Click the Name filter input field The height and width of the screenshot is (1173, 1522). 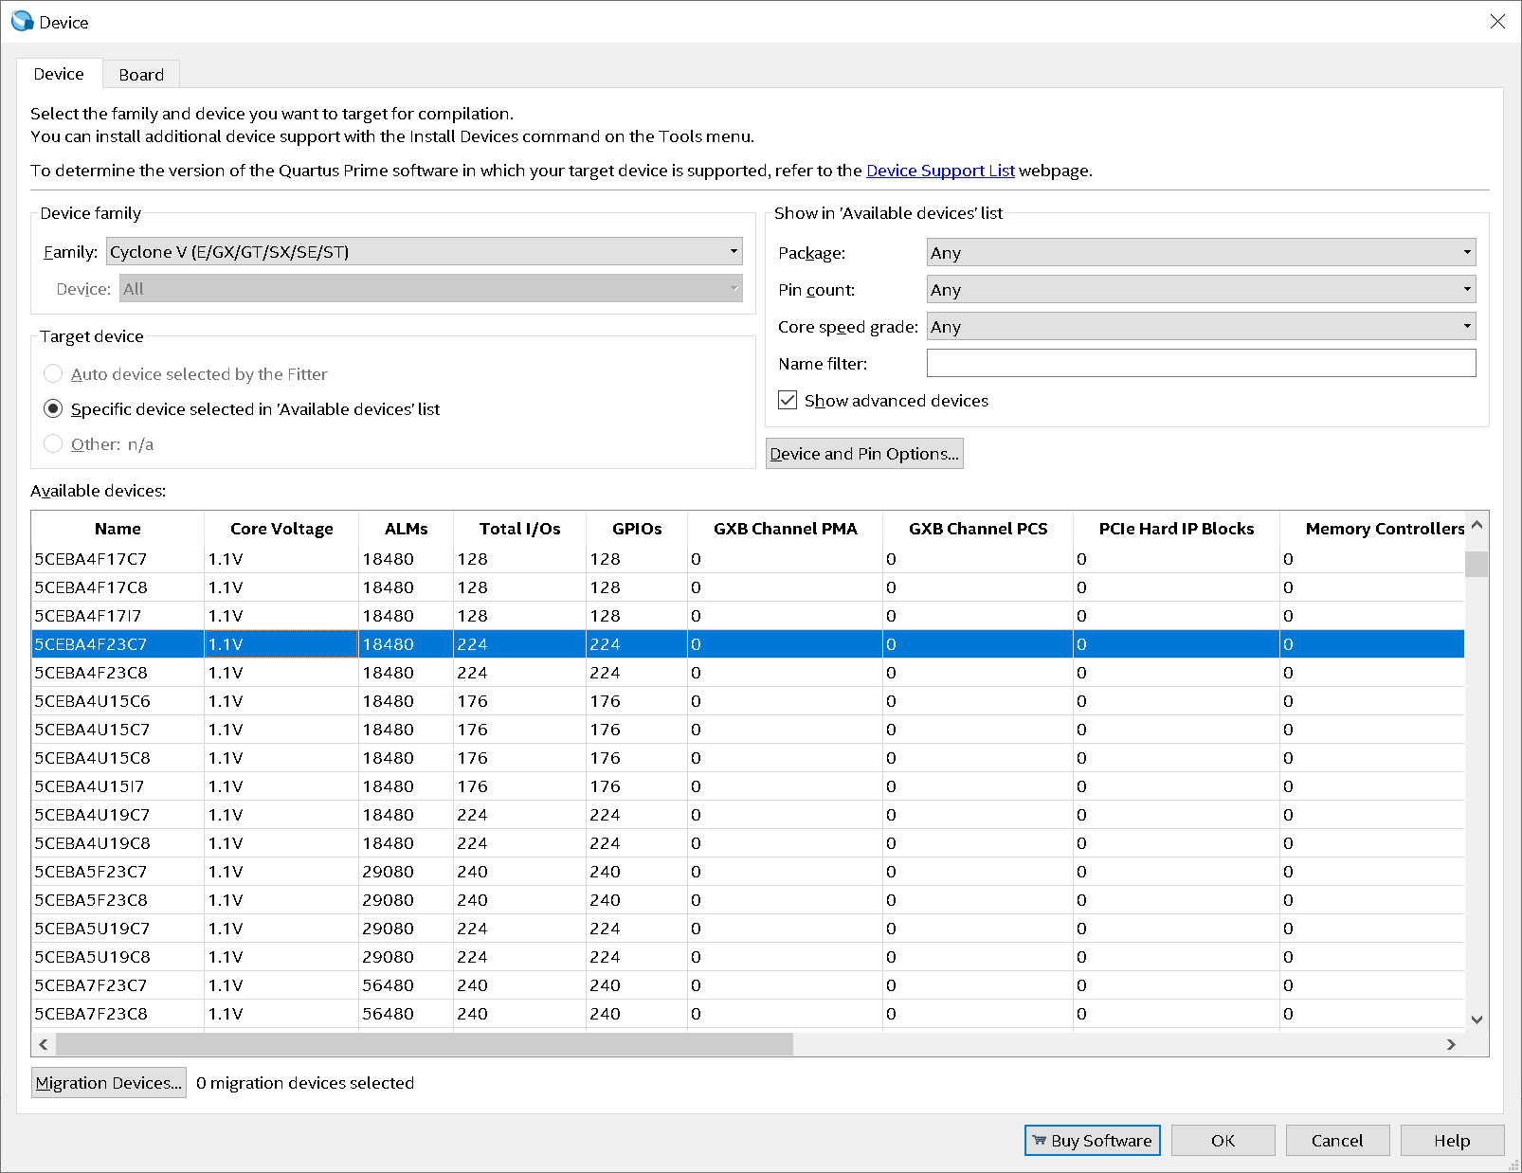pos(1201,363)
